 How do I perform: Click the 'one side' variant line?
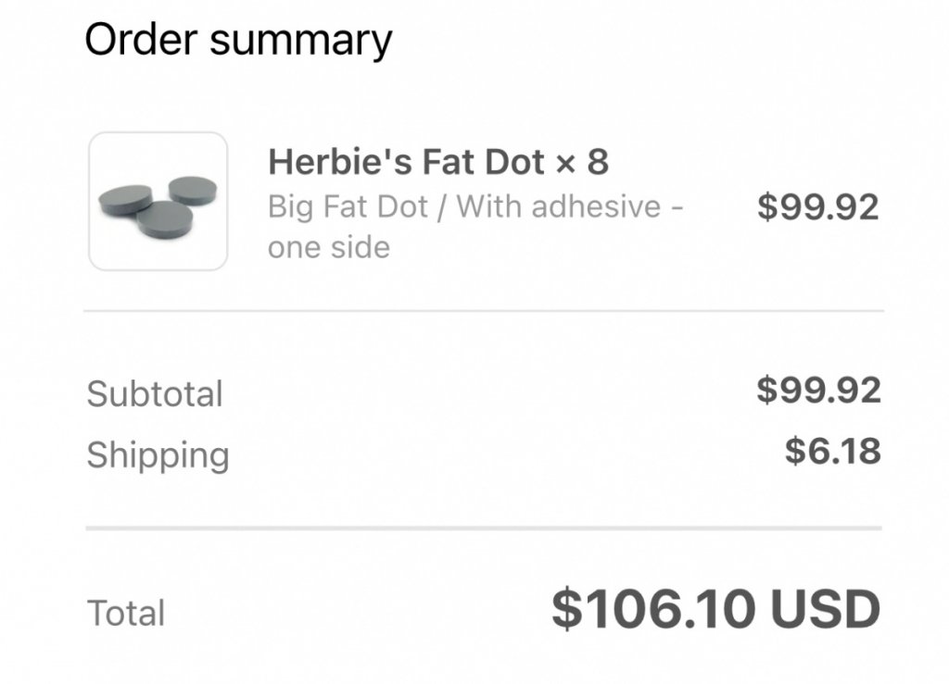click(x=329, y=248)
